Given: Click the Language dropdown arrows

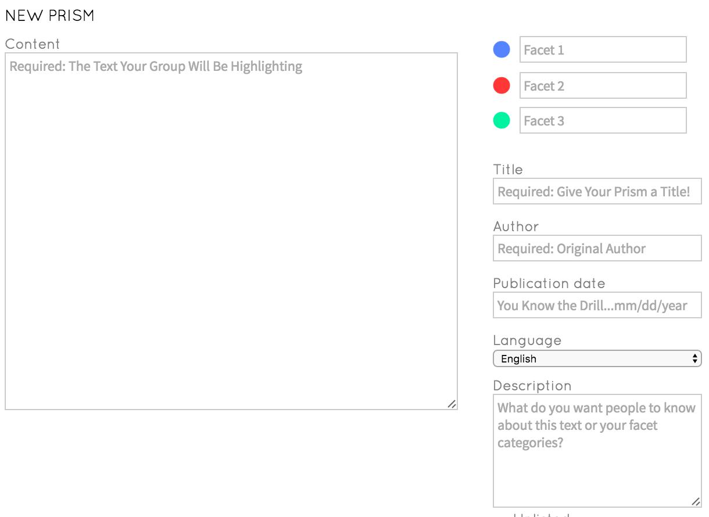Looking at the screenshot, I should click(694, 359).
